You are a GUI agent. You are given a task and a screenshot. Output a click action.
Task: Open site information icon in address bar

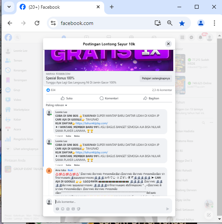(53, 23)
